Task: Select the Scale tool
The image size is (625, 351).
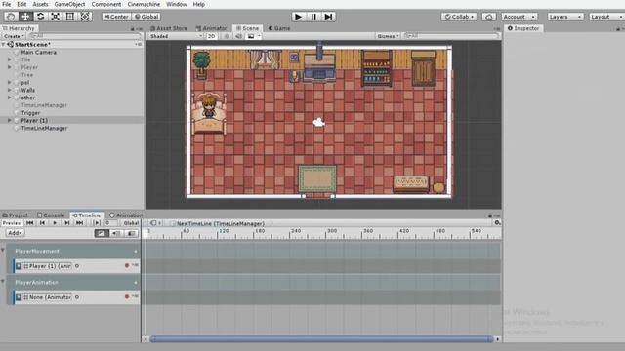Action: 56,17
